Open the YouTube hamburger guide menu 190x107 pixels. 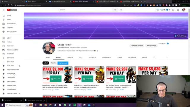[4, 10]
